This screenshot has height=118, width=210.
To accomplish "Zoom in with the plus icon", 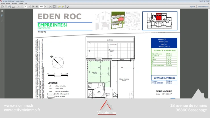I will [x=37, y=7].
